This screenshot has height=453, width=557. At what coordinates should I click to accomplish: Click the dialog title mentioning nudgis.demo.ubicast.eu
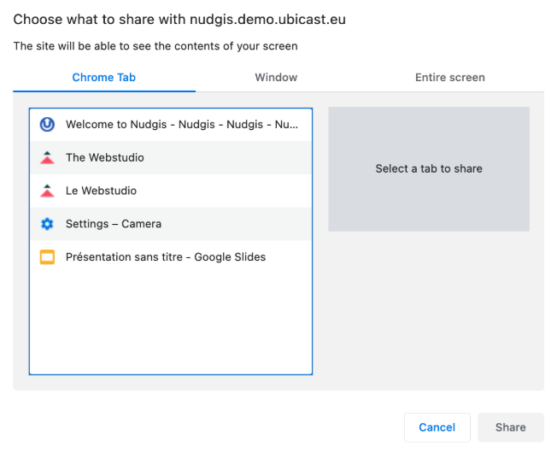(179, 19)
